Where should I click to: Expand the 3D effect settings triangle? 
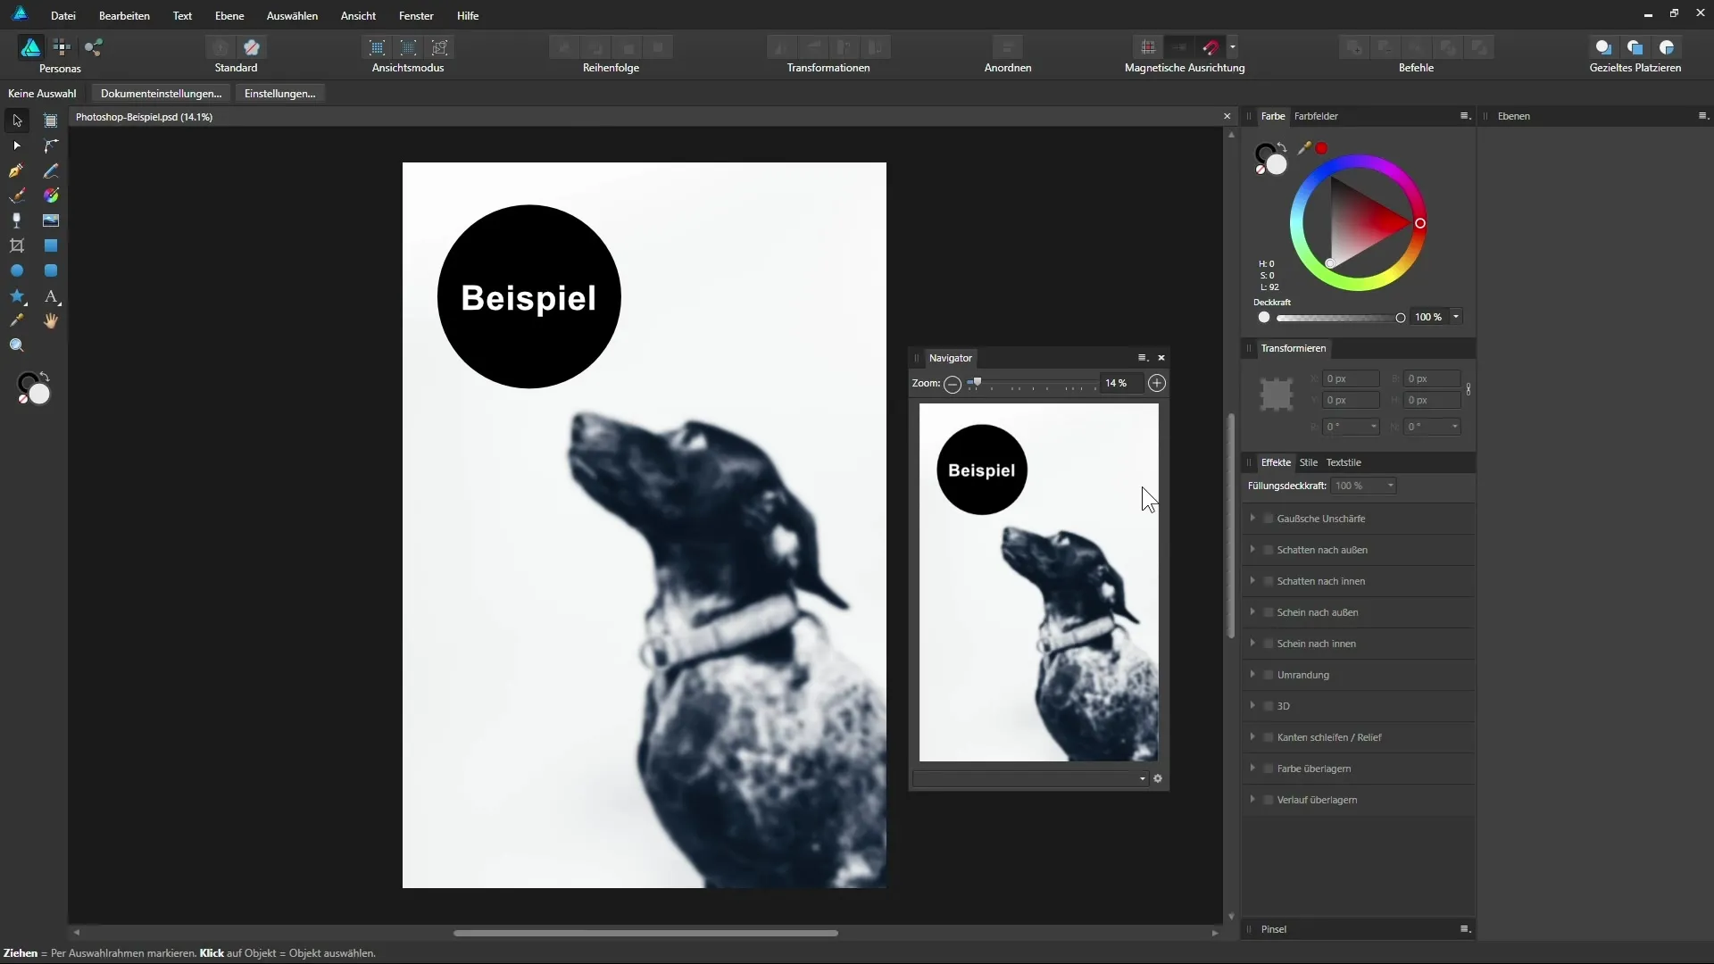click(x=1252, y=705)
